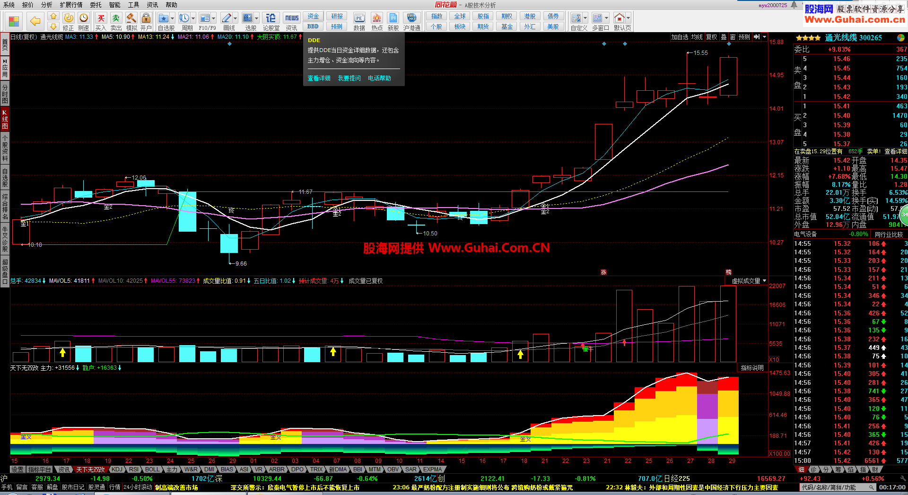The image size is (908, 495).
Task: Open the 热点 hot topics icon
Action: tap(377, 18)
